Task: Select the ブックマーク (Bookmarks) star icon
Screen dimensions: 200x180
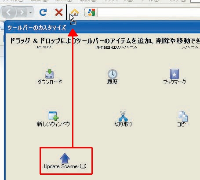Action: [x=175, y=76]
